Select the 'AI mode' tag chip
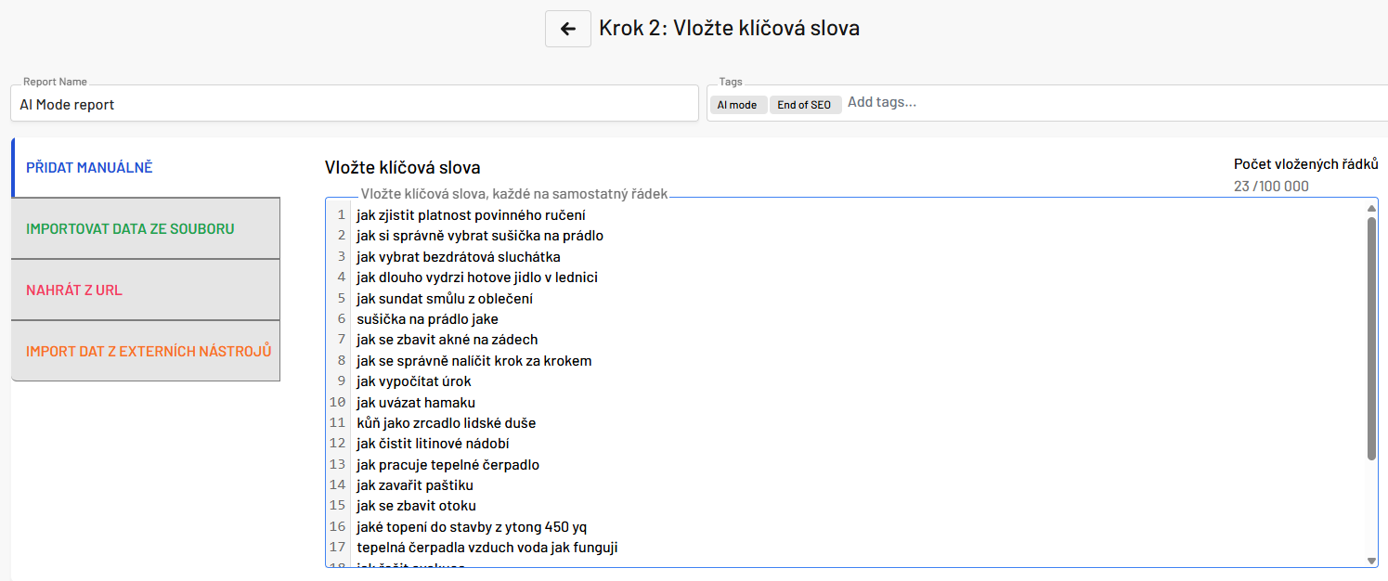The height and width of the screenshot is (581, 1388). click(737, 104)
